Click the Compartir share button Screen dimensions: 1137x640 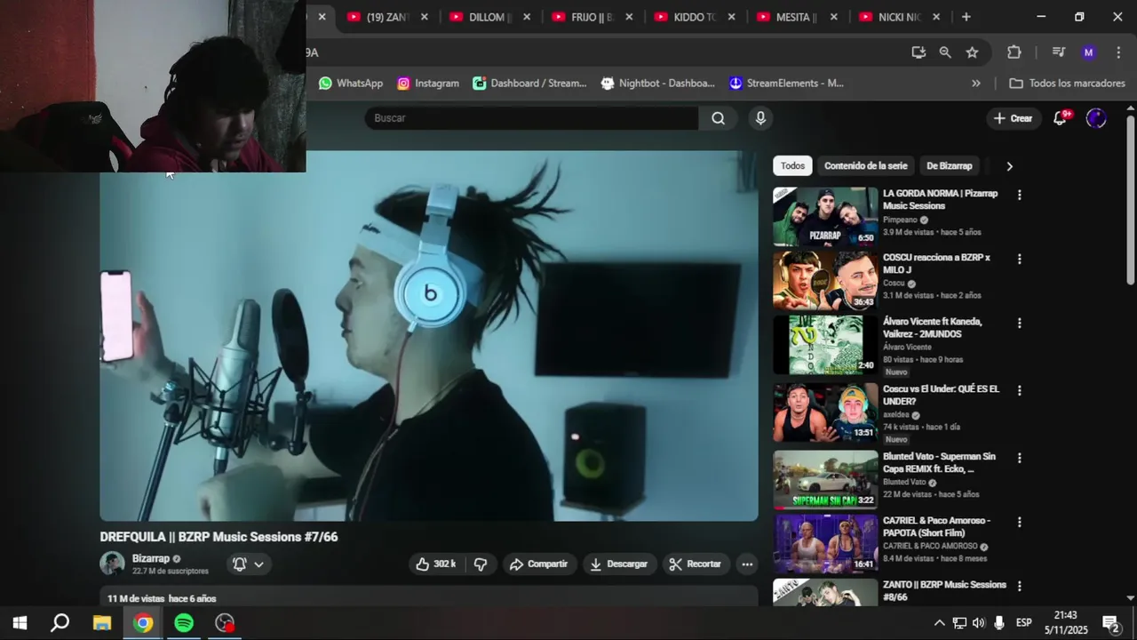click(x=538, y=564)
